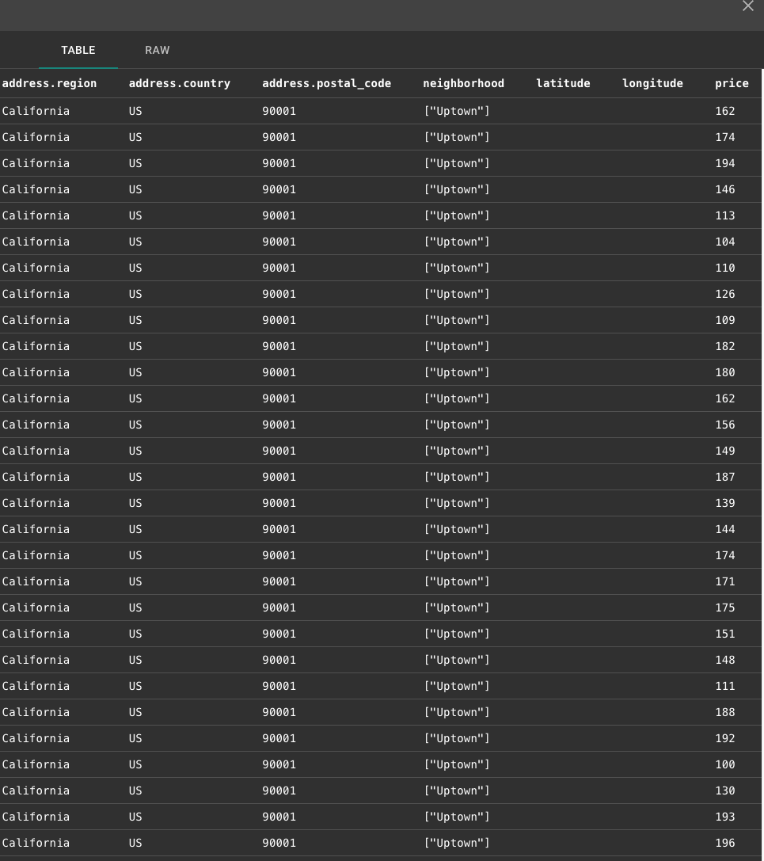Sort by the address.region column header

point(49,83)
